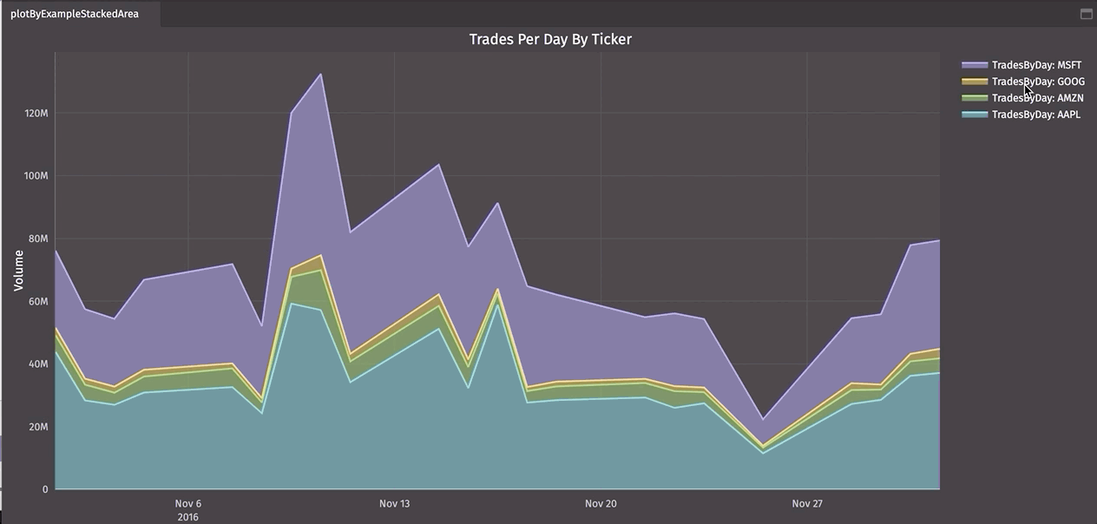The height and width of the screenshot is (524, 1097).
Task: Click the 120M y-axis tick label
Action: (x=36, y=114)
